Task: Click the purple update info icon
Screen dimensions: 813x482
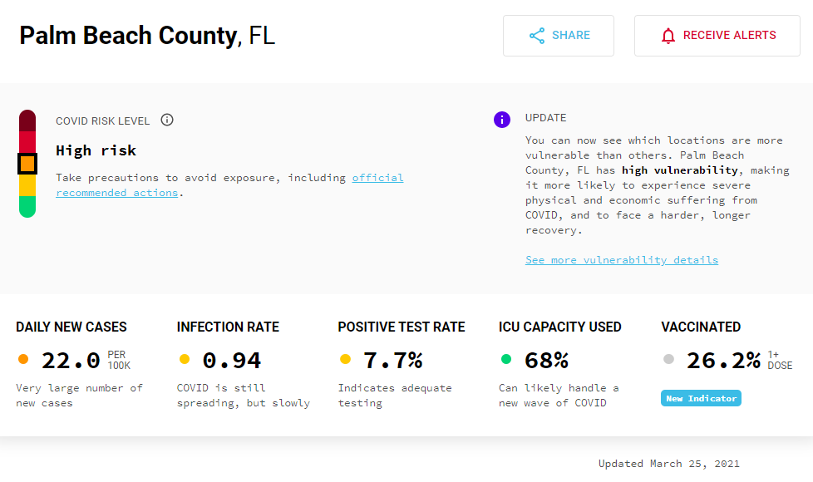Action: (x=501, y=120)
